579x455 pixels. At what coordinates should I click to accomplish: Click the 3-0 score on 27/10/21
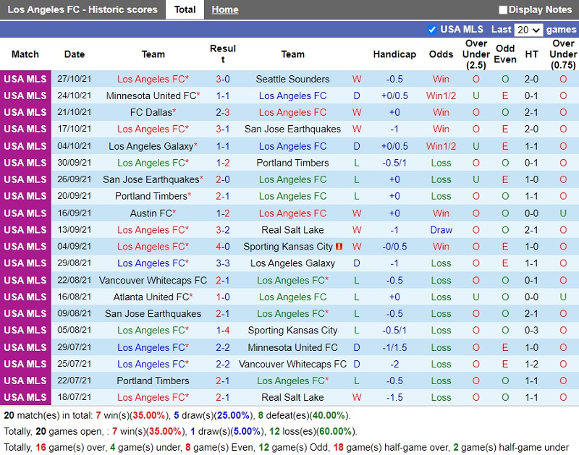[x=223, y=80]
